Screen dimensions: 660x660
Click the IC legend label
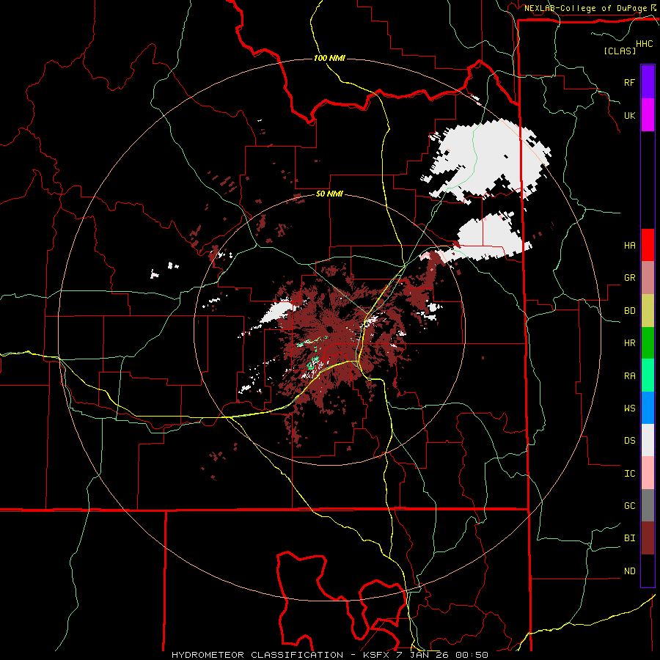click(x=629, y=473)
